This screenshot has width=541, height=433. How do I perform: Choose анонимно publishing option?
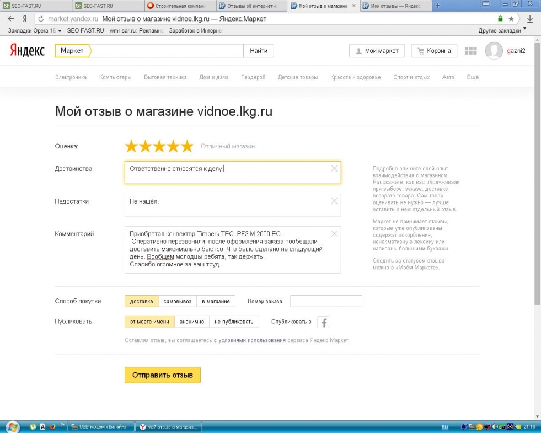coord(191,322)
